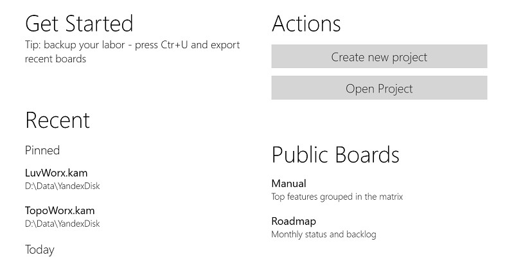The image size is (514, 257).
Task: Open the Manual public board
Action: click(288, 183)
